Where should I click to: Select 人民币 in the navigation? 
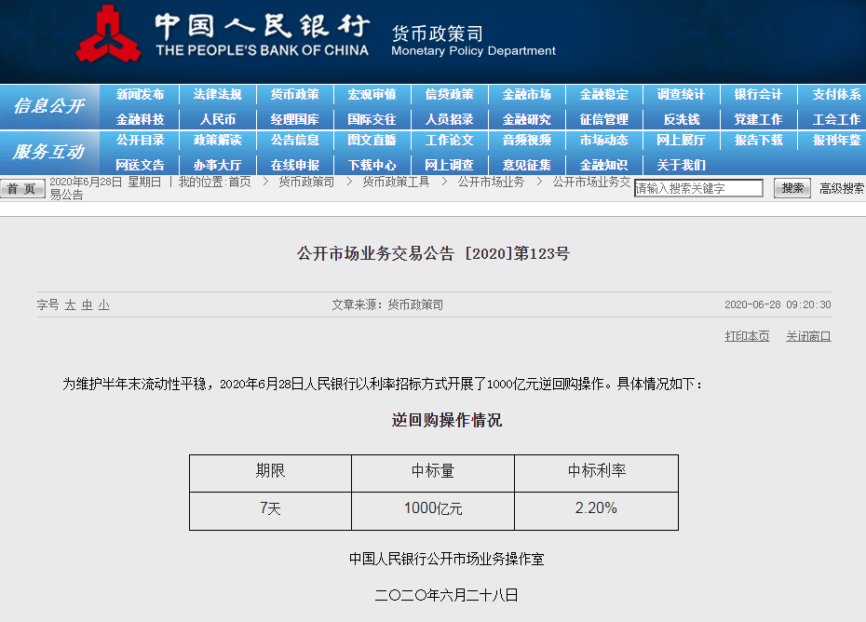[218, 120]
